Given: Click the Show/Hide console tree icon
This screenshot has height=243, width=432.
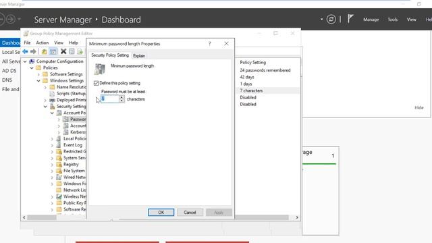Looking at the screenshot, I should [x=53, y=51].
